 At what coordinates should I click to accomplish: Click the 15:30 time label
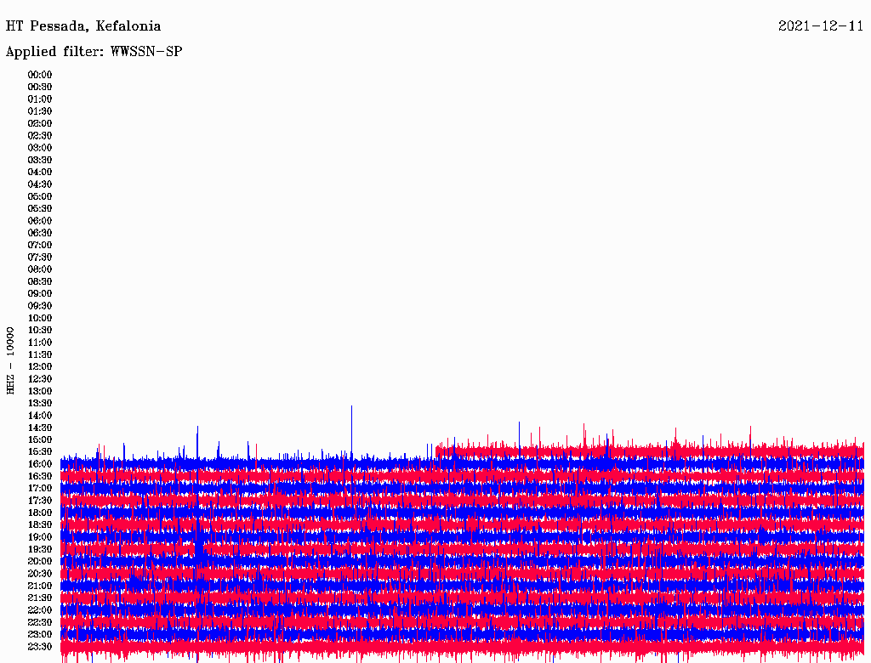(40, 452)
